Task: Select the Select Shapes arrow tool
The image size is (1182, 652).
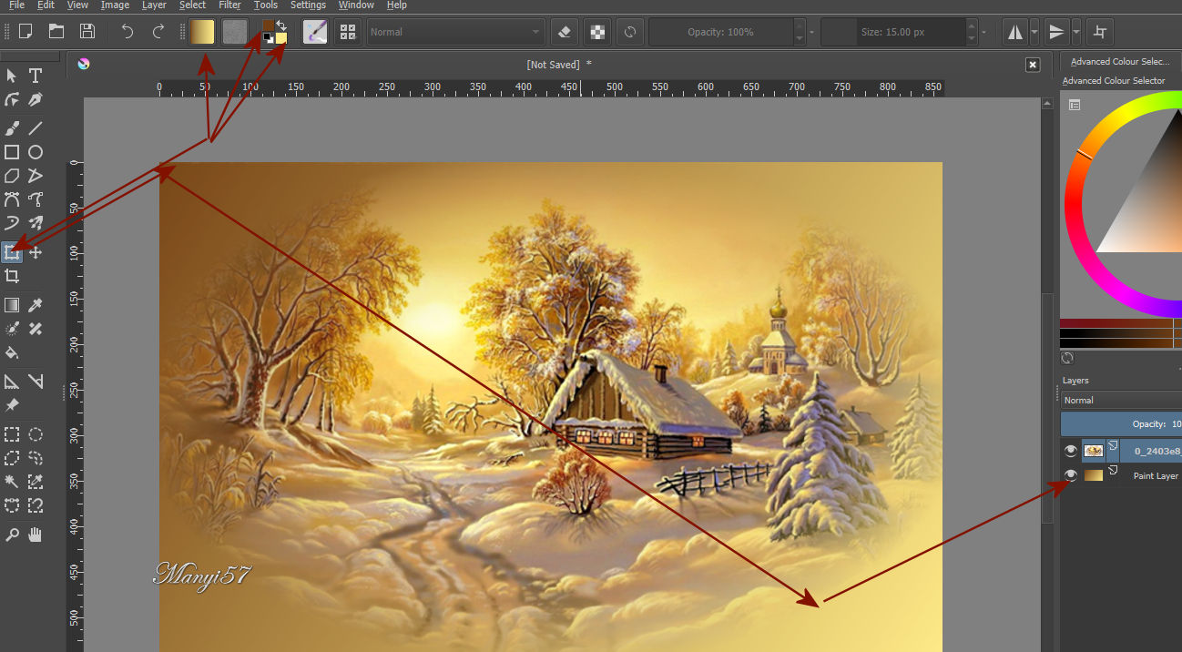Action: [x=12, y=75]
